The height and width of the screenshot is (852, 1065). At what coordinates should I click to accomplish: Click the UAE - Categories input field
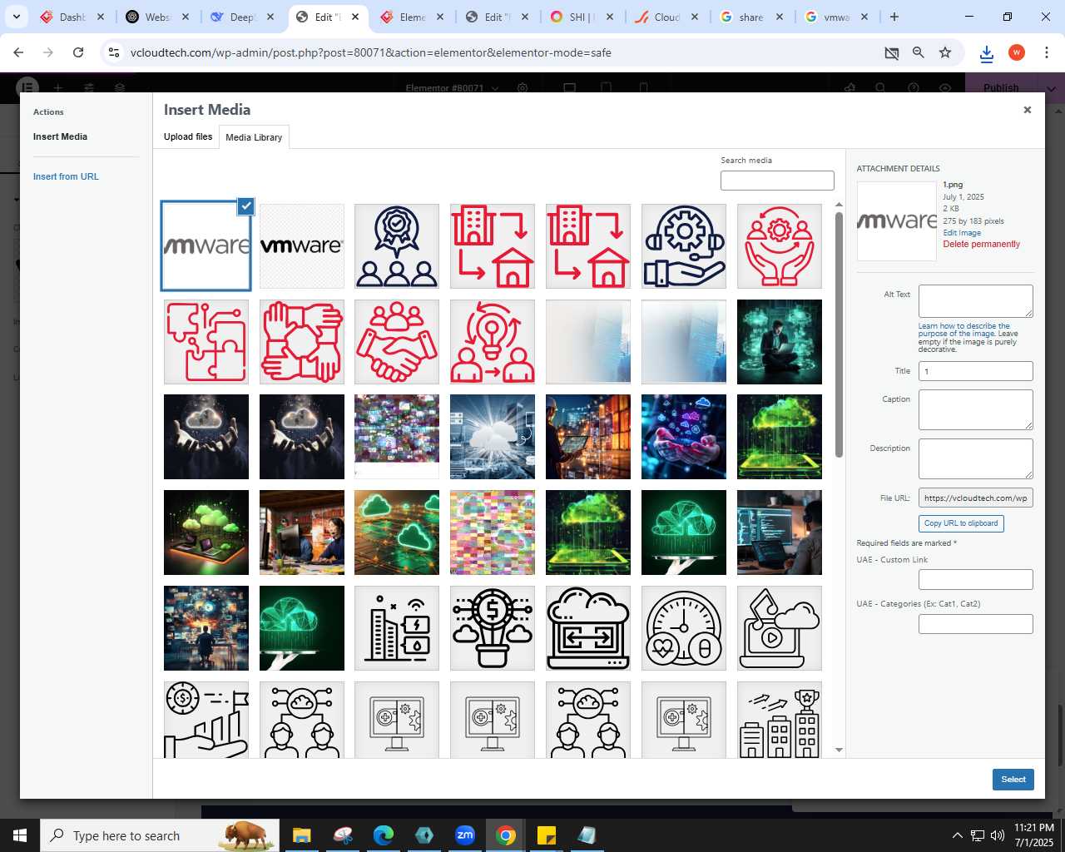(x=976, y=623)
